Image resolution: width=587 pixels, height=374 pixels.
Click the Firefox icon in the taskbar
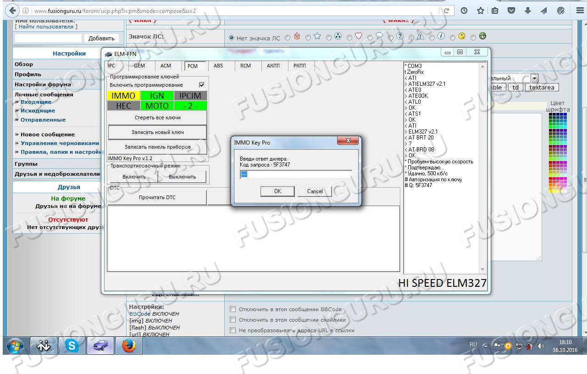(128, 346)
